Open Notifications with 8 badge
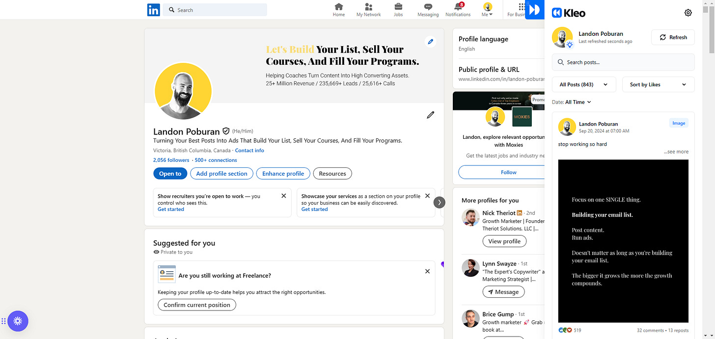This screenshot has height=339, width=715. tap(458, 10)
